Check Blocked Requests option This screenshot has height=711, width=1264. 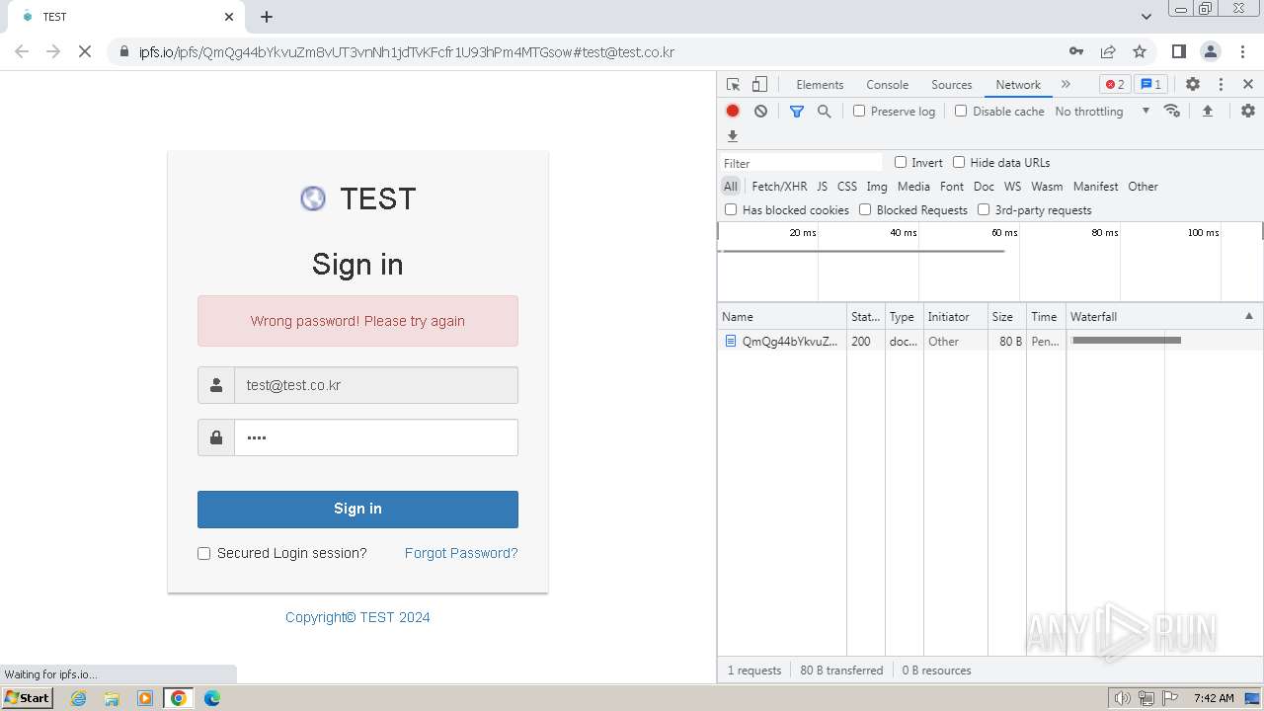865,209
